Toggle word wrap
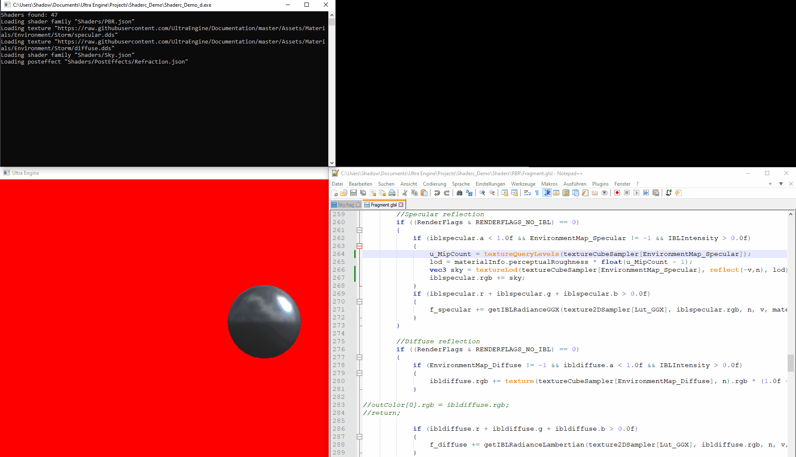 (x=527, y=193)
